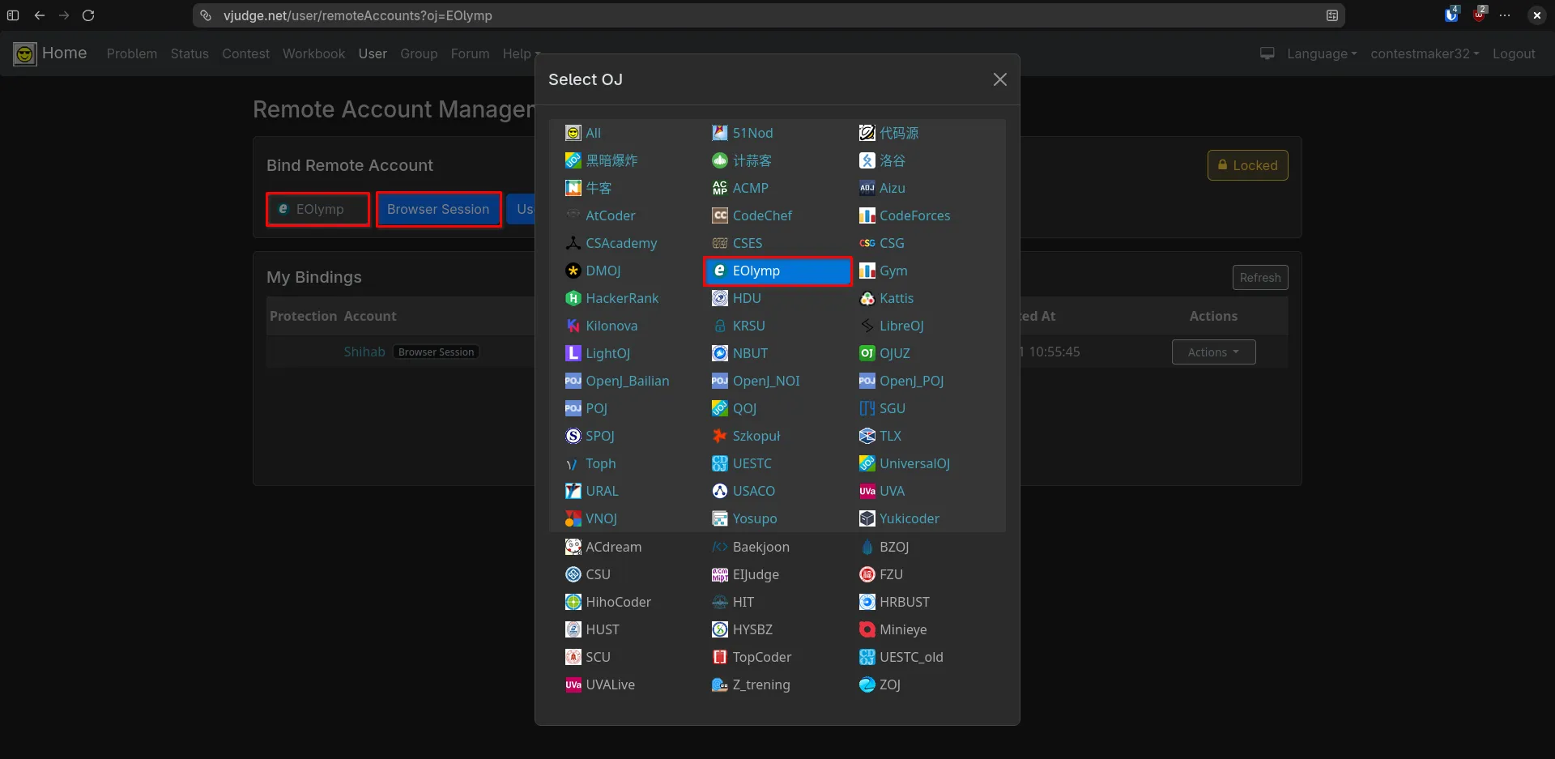Click the AtCoder icon in the OJ list

573,215
